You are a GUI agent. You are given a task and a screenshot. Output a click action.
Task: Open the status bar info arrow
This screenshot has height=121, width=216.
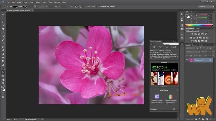(43, 119)
